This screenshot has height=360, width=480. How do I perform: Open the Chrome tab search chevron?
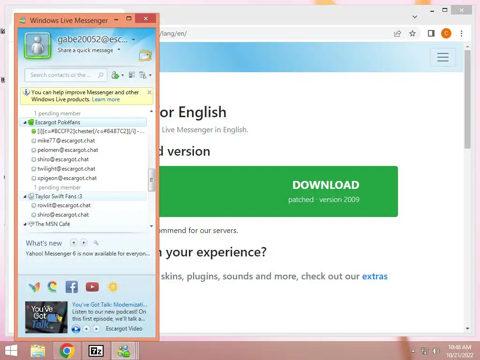coord(415,17)
